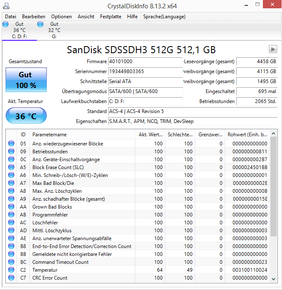282x290 pixels.
Task: Click status orb for attribute A8
Action: point(11,191)
